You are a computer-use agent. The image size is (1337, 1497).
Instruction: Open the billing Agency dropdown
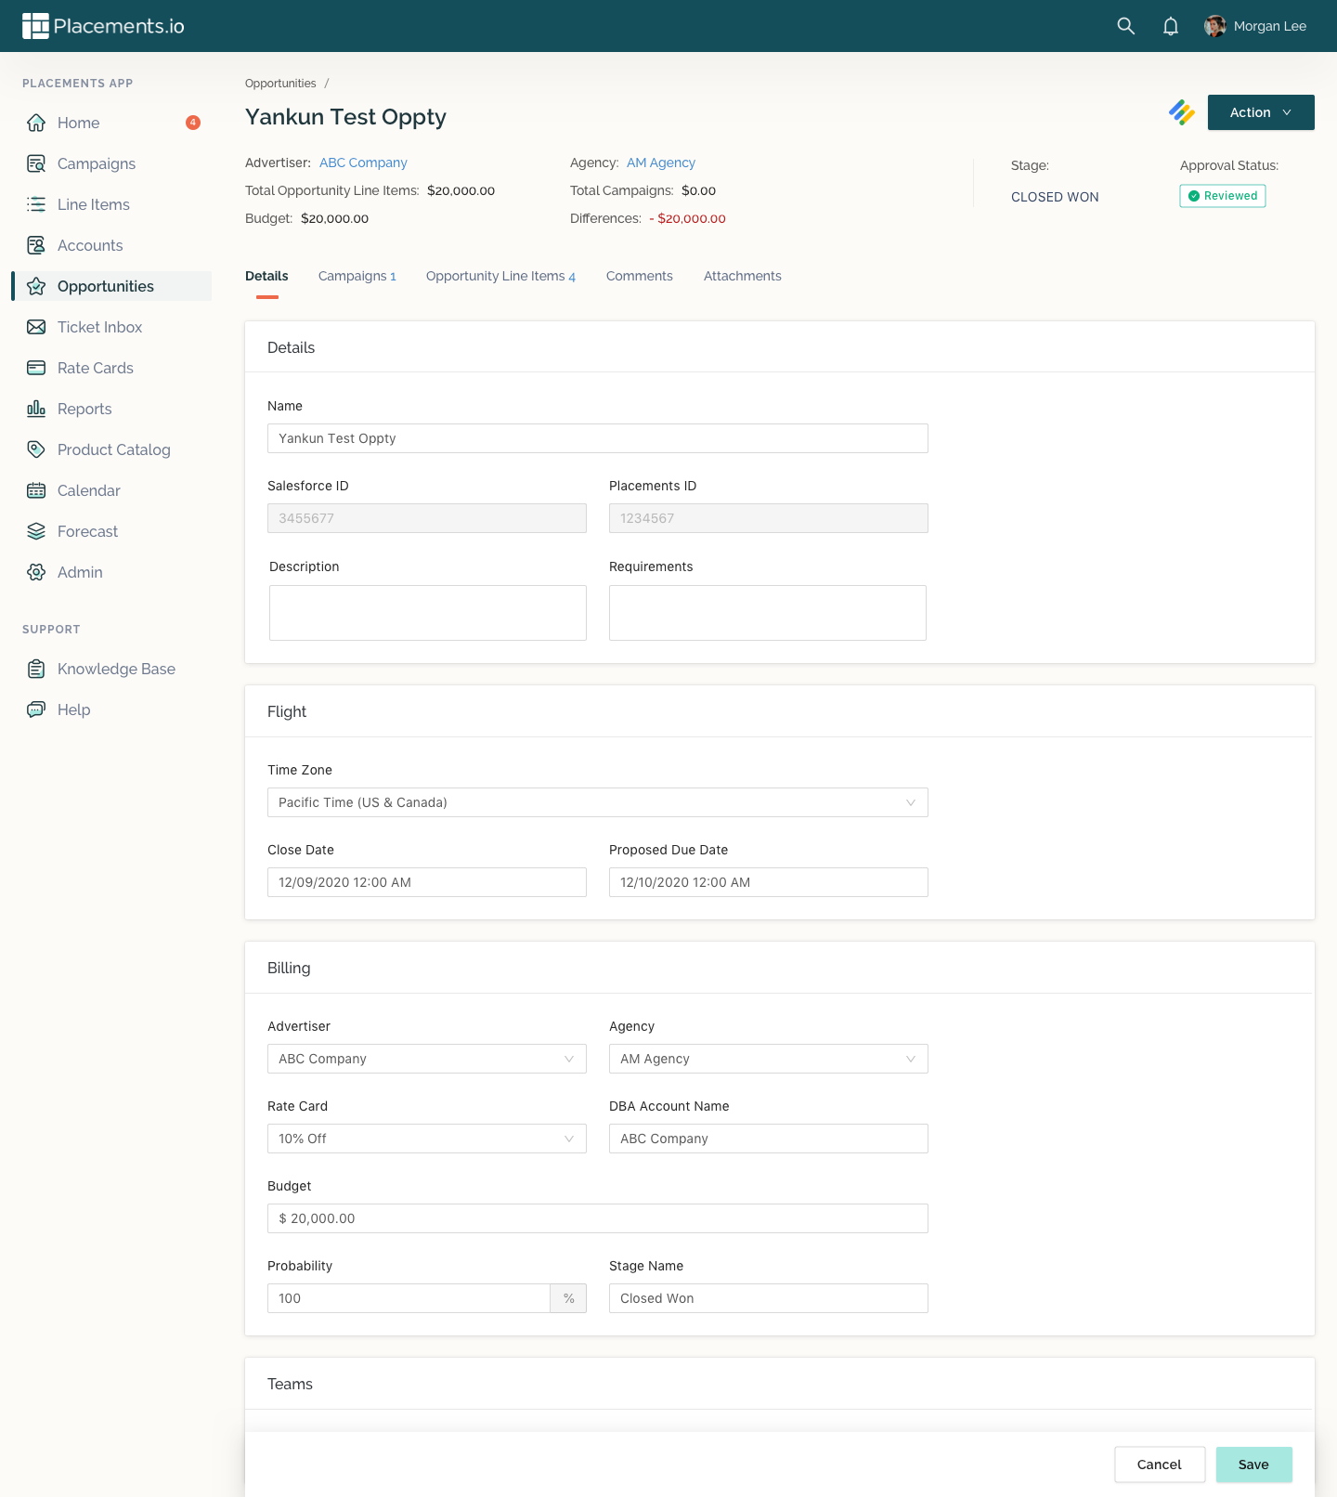768,1059
